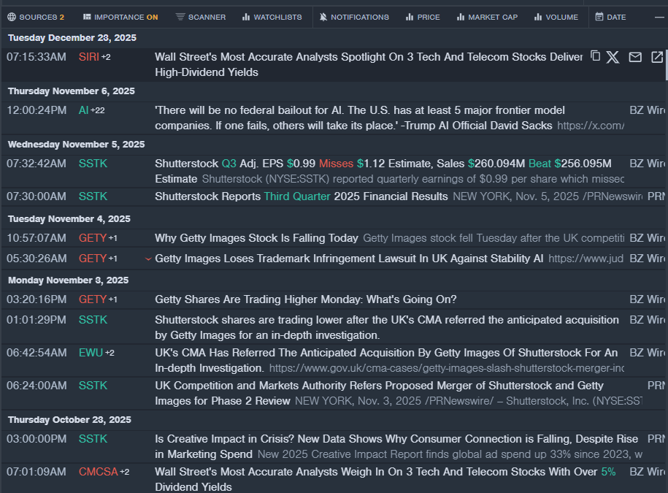Open the x.com link in the AI story
The image size is (668, 493).
tap(591, 126)
